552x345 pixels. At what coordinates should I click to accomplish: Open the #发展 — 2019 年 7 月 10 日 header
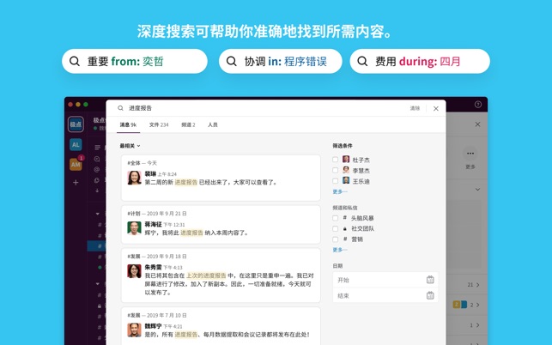point(157,315)
